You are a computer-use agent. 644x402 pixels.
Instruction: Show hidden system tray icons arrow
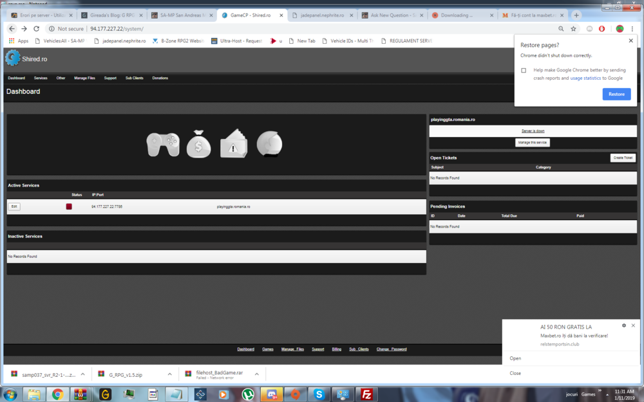click(x=607, y=395)
